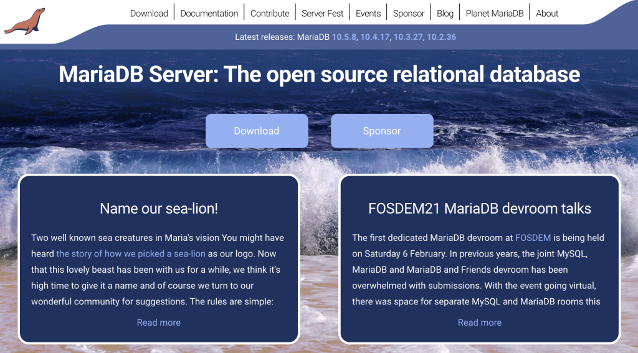
Task: Visit the Blog from the navigation
Action: (445, 13)
